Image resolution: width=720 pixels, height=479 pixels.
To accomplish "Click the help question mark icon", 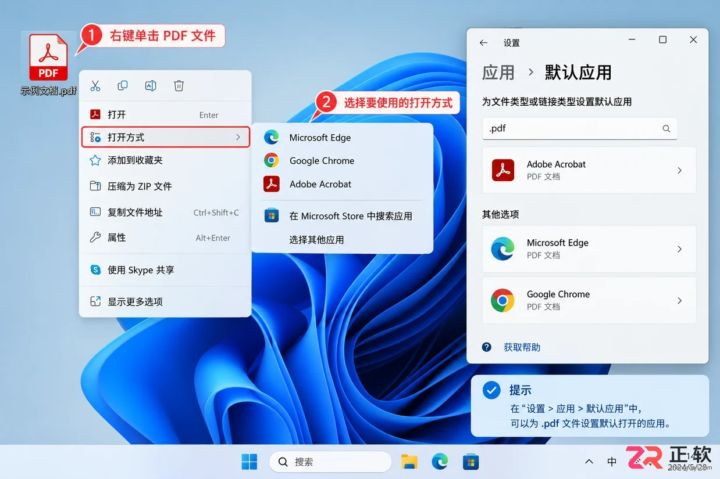I will point(487,347).
